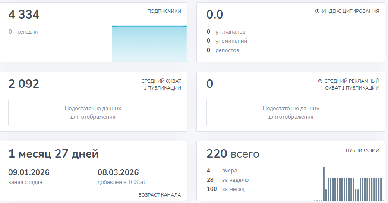Click the TGStat added date 08.03.2026
Viewport: 388px width, 203px height.
click(x=118, y=172)
